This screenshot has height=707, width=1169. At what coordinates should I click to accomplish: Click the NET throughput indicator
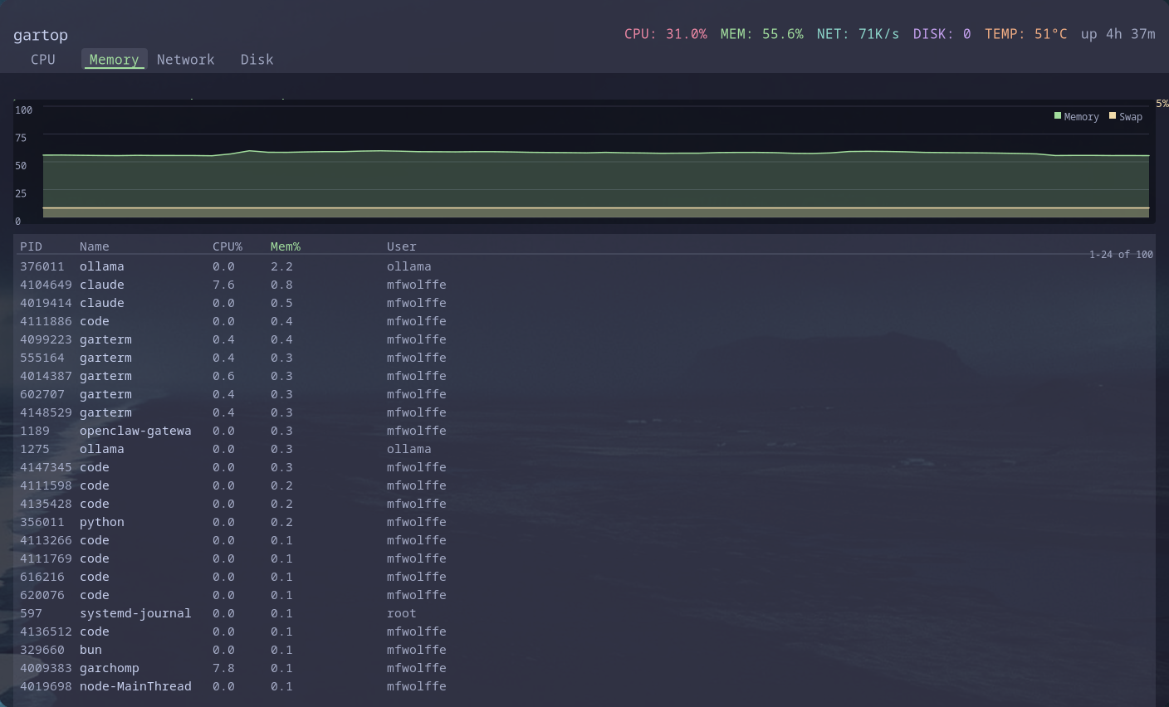[x=857, y=34]
